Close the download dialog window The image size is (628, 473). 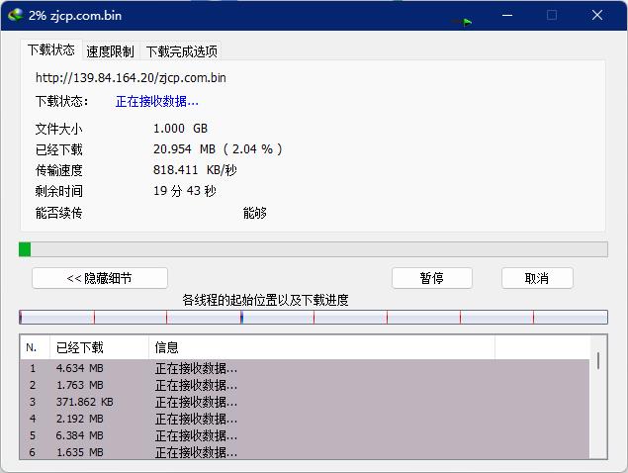[x=597, y=15]
